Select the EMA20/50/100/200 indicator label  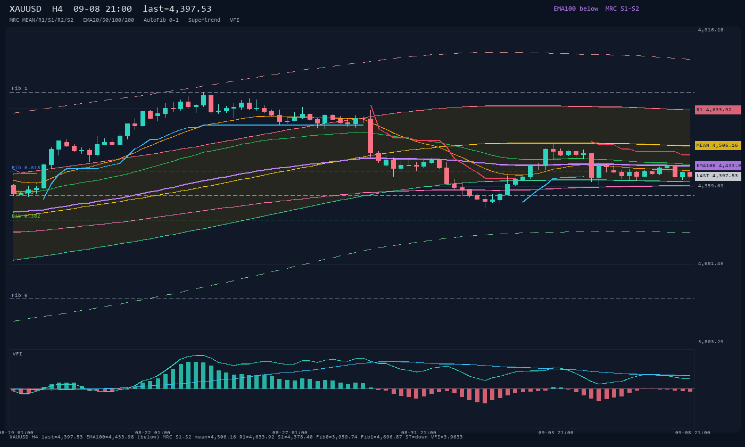pyautogui.click(x=109, y=20)
